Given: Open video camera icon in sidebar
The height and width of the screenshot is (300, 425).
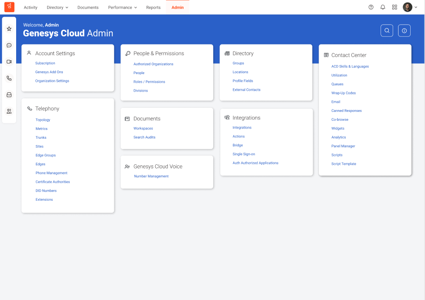Looking at the screenshot, I should 9,62.
